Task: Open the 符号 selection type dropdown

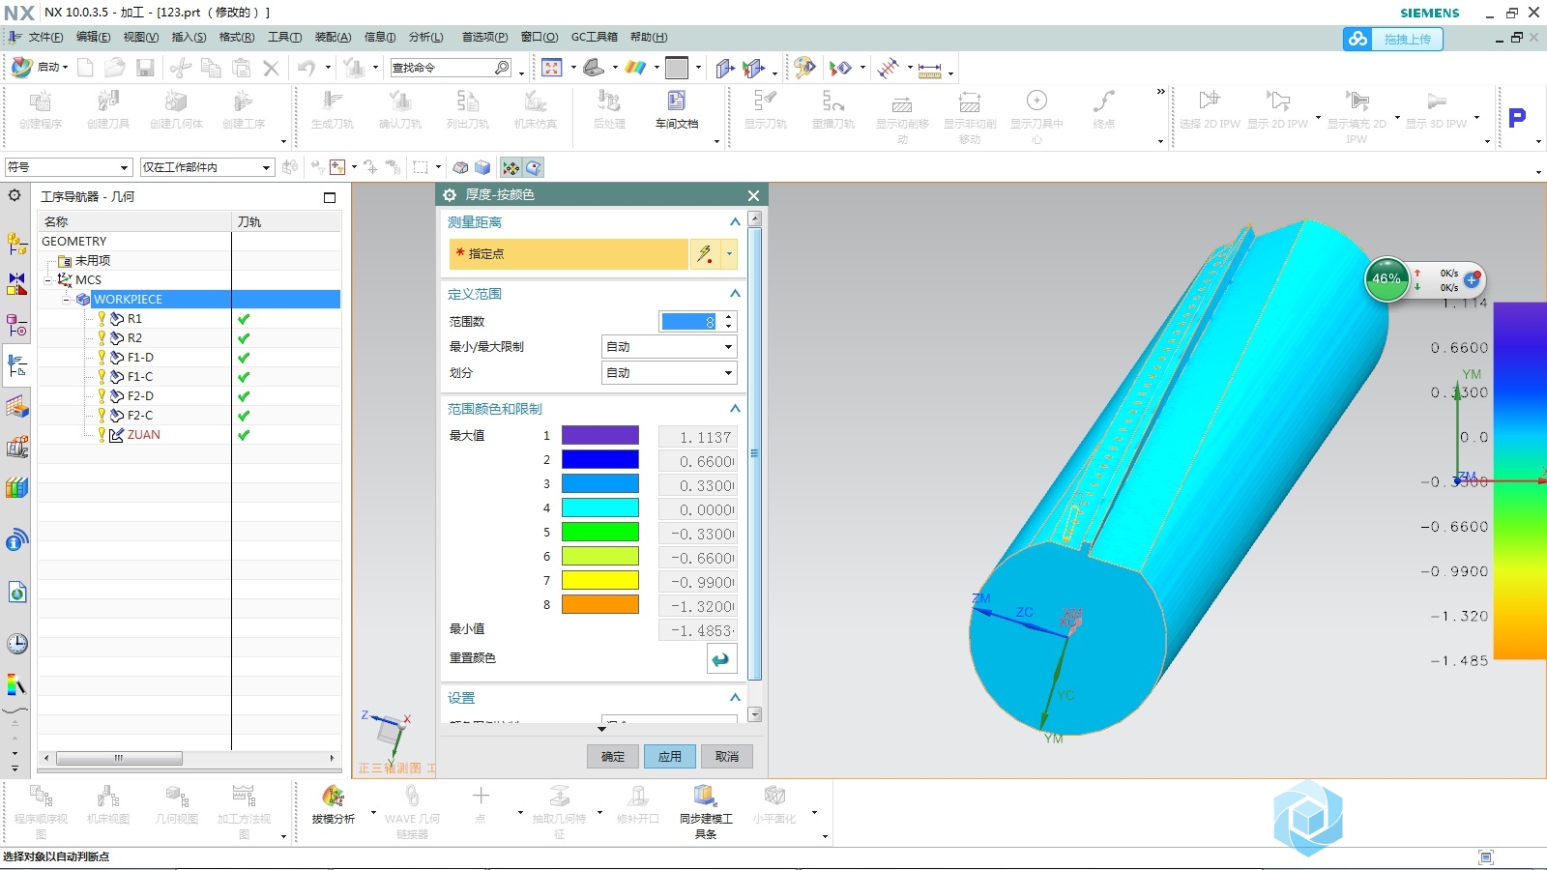Action: pos(68,167)
